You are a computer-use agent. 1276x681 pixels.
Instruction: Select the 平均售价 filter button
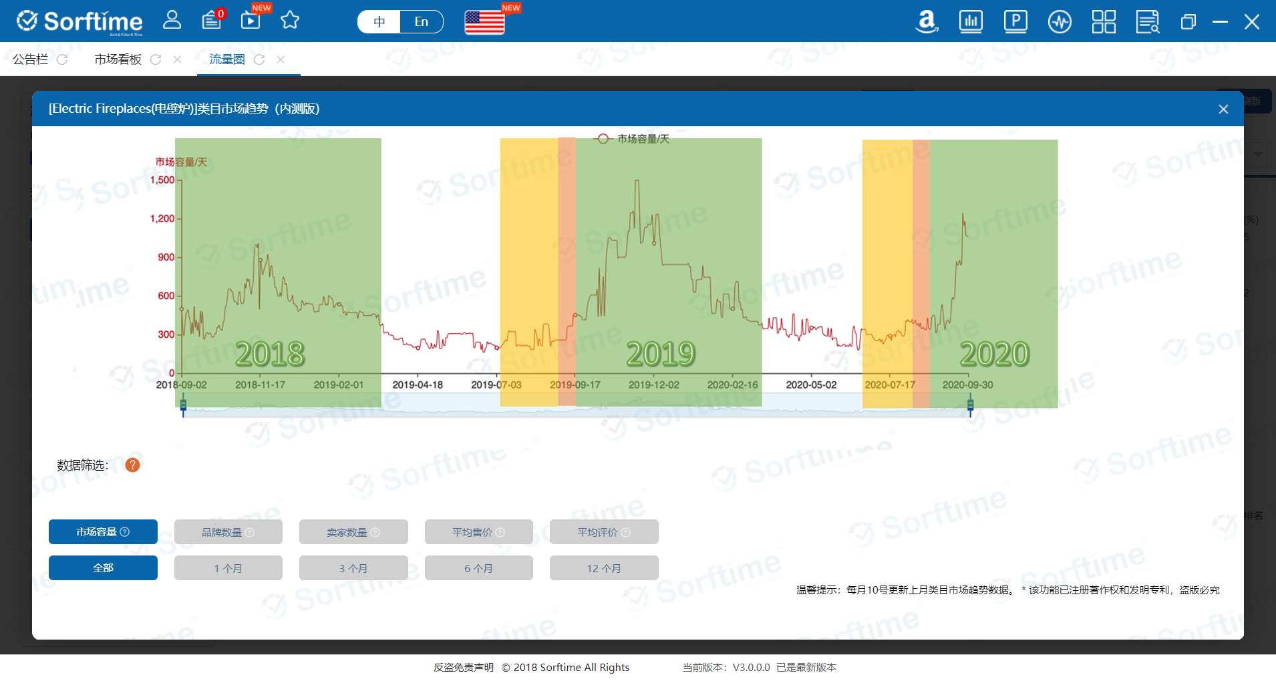[479, 531]
